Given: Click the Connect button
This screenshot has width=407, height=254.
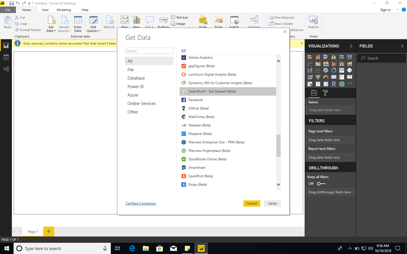Looking at the screenshot, I should pyautogui.click(x=252, y=203).
